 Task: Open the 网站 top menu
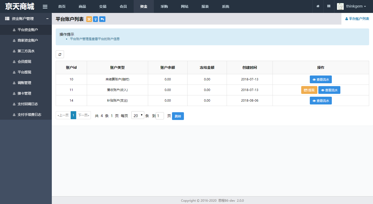pos(185,6)
